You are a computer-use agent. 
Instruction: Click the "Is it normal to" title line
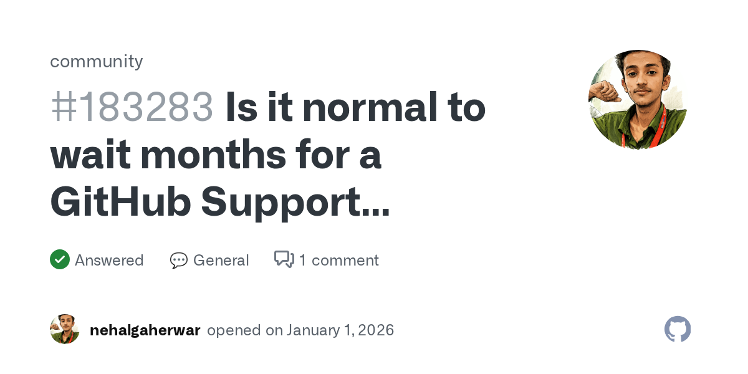(355, 108)
